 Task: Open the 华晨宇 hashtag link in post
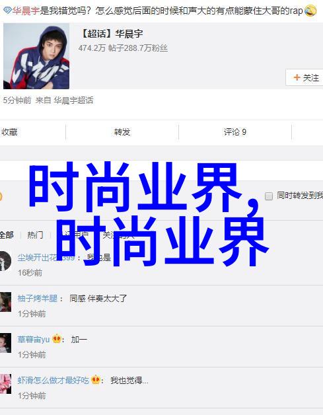tap(26, 11)
